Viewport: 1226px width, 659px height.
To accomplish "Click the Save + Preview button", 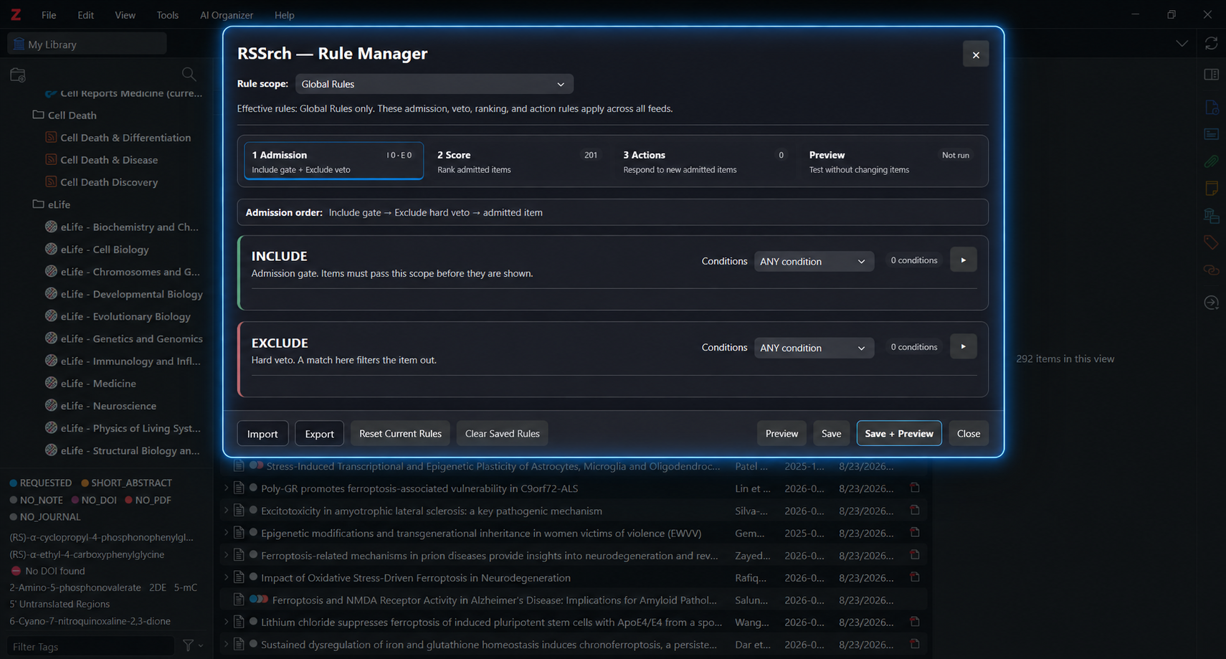I will [x=899, y=433].
